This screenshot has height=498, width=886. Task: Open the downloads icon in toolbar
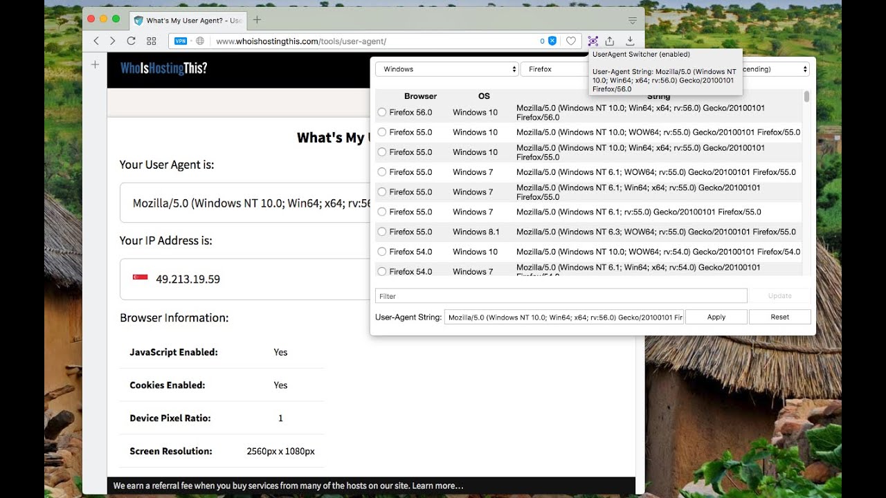(x=630, y=41)
